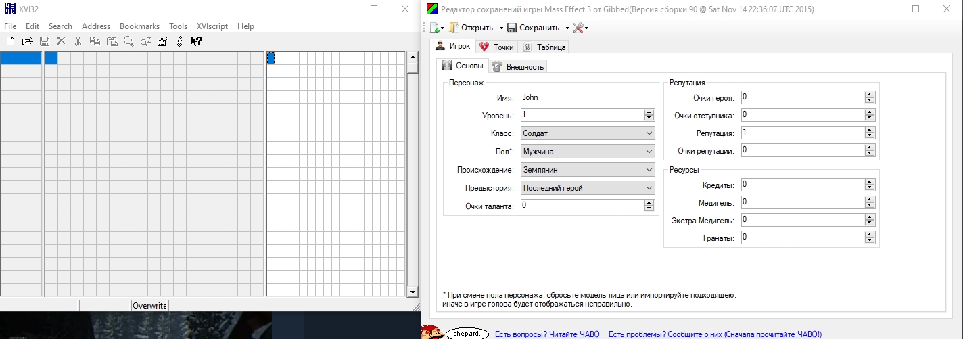Click the Delete X icon in XVI32
Viewport: 963px width, 339px height.
coord(61,41)
